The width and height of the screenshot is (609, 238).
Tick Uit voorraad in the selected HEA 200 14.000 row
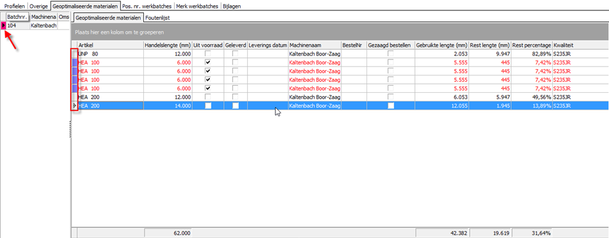208,106
